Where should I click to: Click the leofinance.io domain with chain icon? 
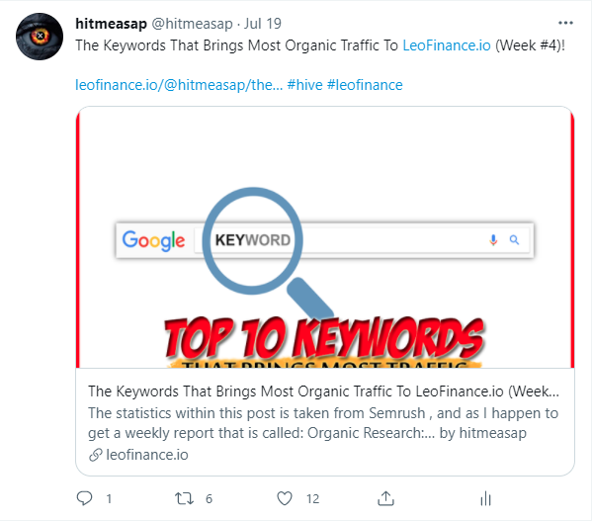click(138, 455)
